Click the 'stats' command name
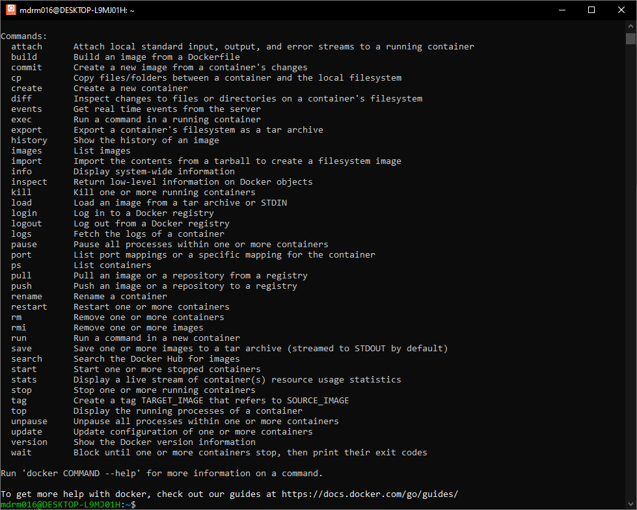637x510 pixels. click(x=24, y=380)
